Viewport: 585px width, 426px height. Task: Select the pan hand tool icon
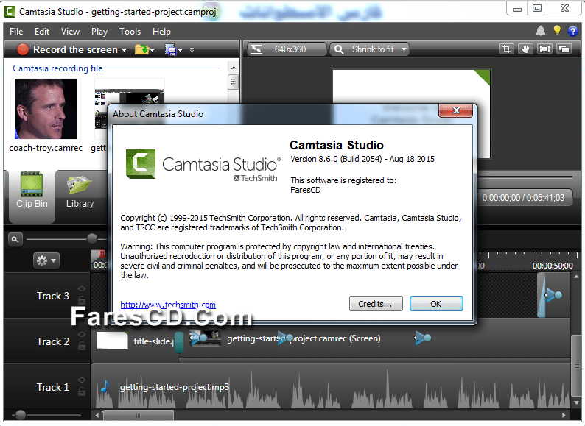525,49
